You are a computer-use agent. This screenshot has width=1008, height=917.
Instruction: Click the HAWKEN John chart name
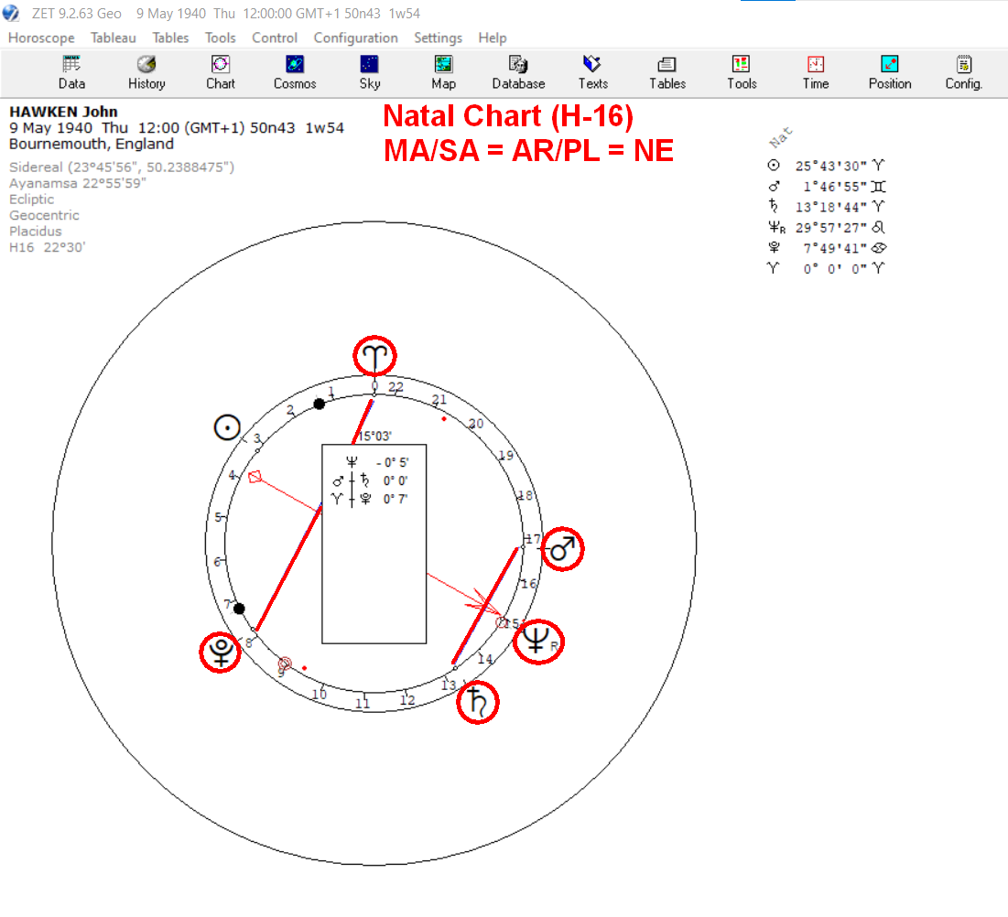(x=63, y=112)
